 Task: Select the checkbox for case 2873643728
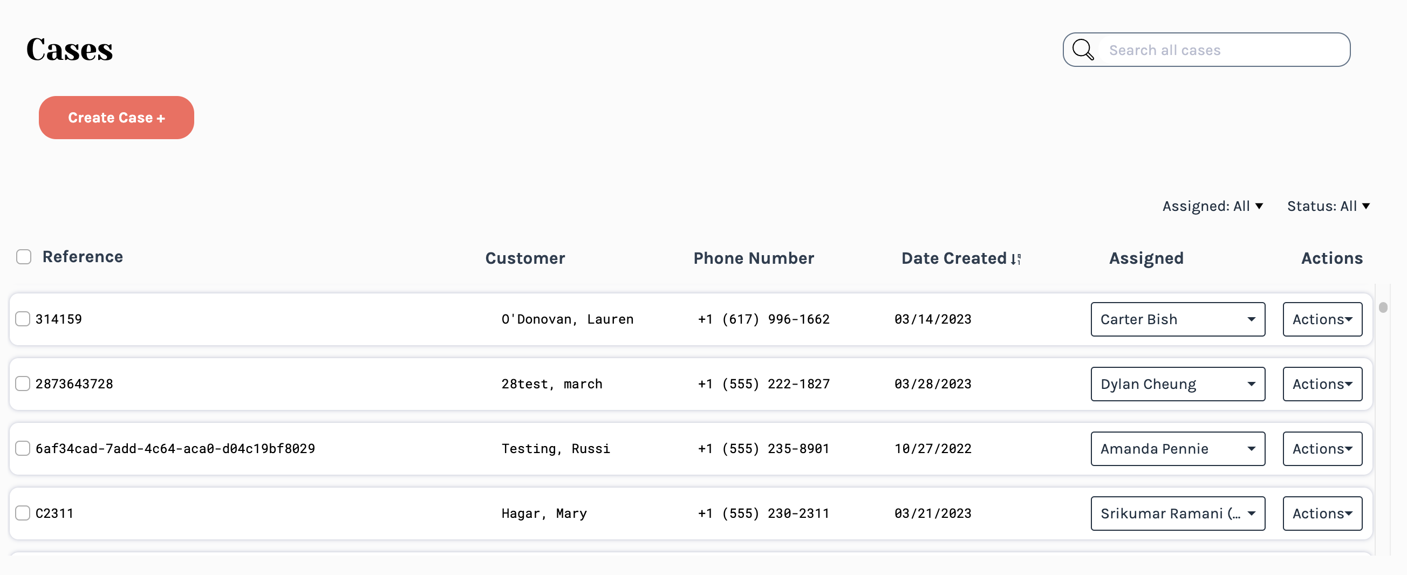[x=23, y=384]
